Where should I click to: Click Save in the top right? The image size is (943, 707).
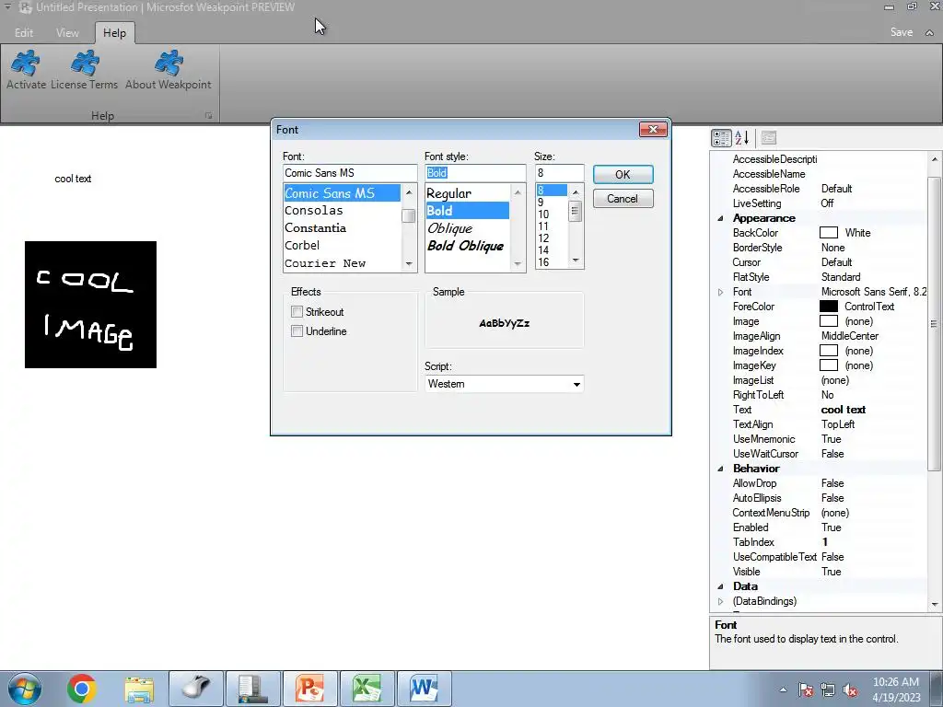[x=902, y=32]
